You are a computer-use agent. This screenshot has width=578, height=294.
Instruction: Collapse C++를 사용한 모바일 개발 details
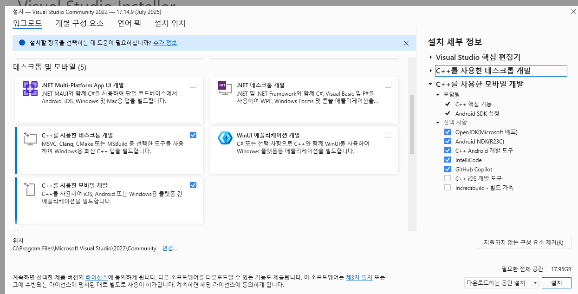click(431, 85)
